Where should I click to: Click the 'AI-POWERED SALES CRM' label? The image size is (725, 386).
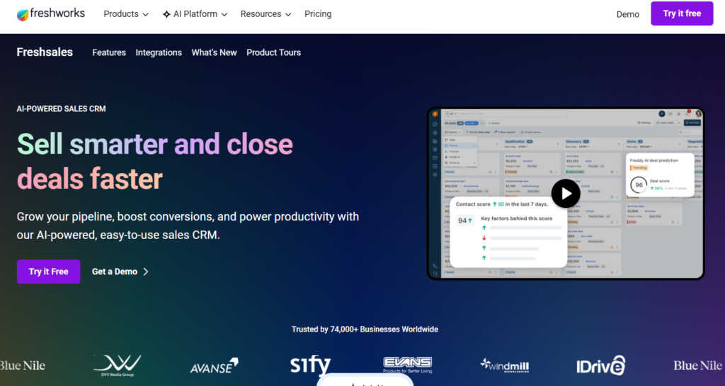tap(61, 109)
